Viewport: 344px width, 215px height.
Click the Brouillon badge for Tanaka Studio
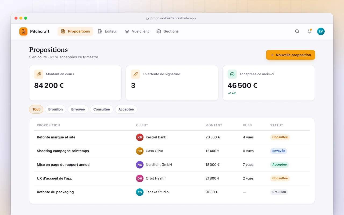[279, 192]
